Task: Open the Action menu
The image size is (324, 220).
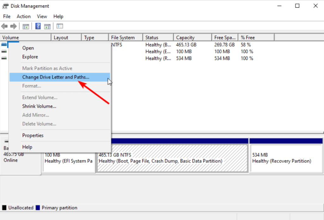Action: pos(23,16)
